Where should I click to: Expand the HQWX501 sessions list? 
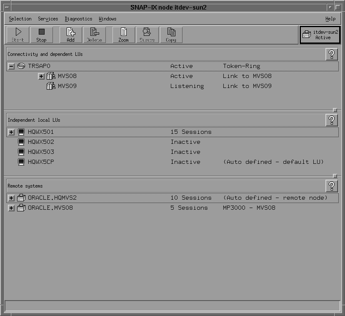[x=11, y=132]
